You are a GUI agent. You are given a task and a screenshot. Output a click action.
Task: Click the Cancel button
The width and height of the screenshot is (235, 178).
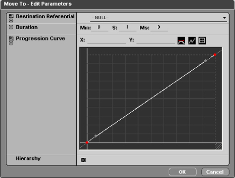pyautogui.click(x=215, y=172)
